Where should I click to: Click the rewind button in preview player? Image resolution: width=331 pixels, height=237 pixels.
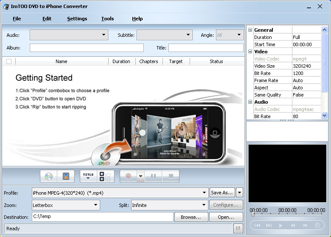[x=293, y=226]
